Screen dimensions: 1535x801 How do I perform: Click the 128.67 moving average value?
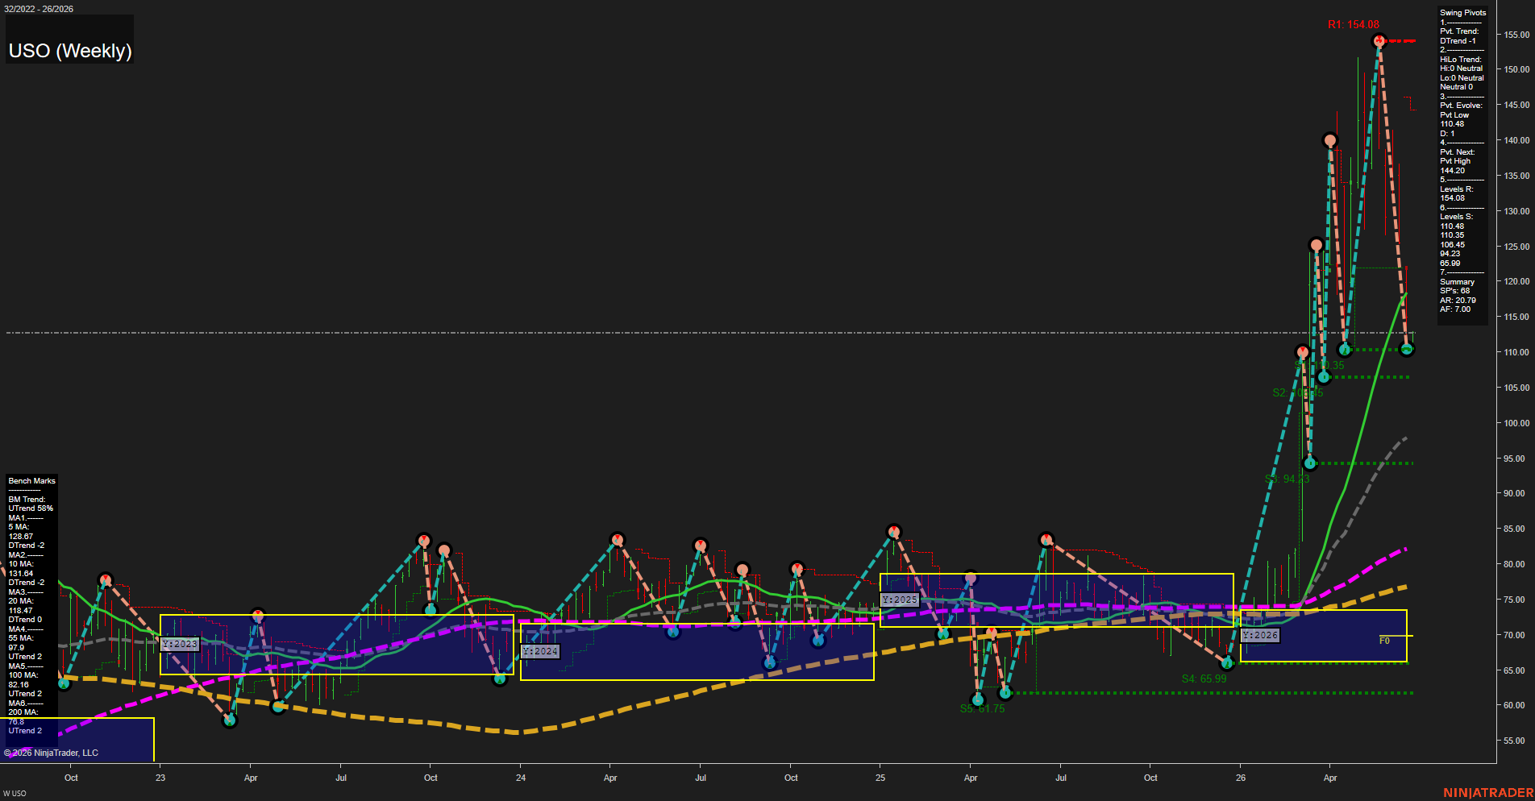20,537
